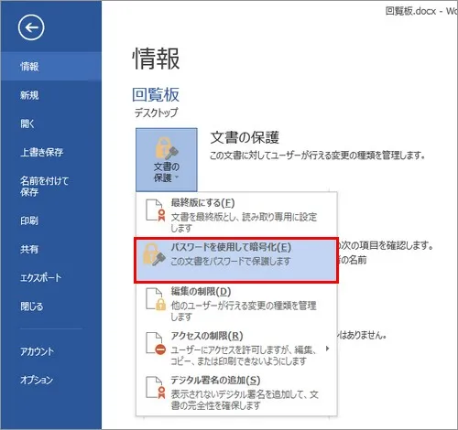This screenshot has height=430, width=458.
Task: Click the digital signature ribbon document icon
Action: tap(156, 387)
